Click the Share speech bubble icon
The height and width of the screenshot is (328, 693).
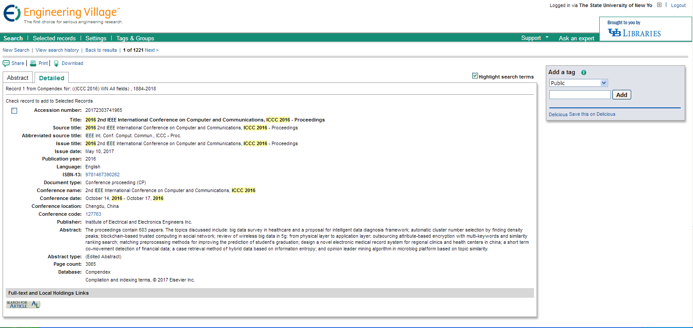[6, 64]
